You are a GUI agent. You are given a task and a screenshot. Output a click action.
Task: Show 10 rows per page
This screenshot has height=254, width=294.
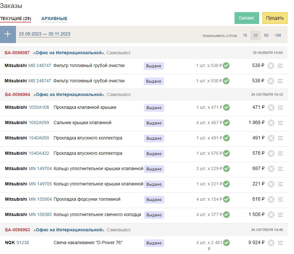245,35
